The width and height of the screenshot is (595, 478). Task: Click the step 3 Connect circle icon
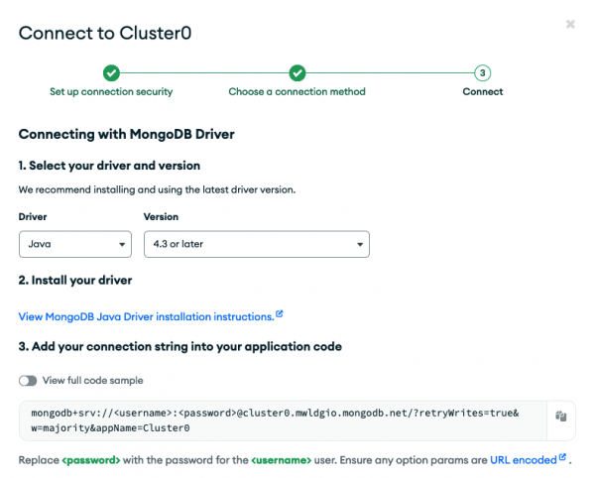482,72
